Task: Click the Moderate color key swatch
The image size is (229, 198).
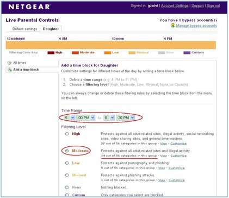Action: 75,53
